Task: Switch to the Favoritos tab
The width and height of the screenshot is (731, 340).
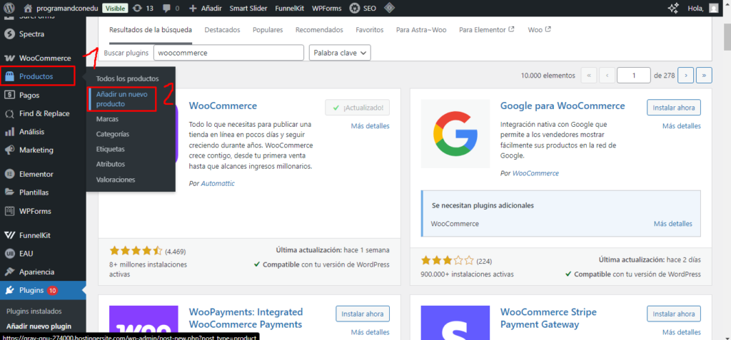Action: point(370,30)
